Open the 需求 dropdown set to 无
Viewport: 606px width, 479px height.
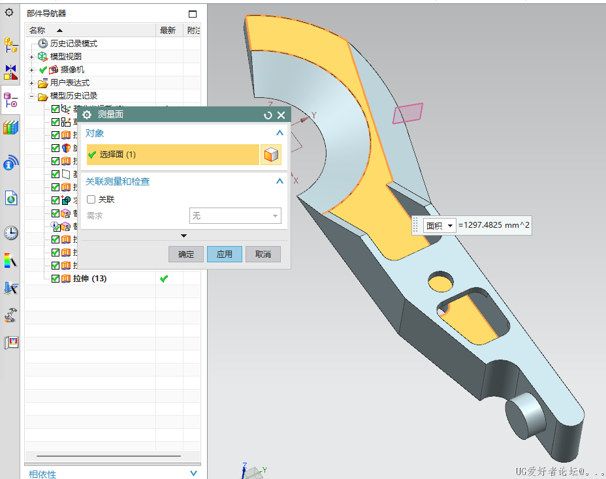234,216
